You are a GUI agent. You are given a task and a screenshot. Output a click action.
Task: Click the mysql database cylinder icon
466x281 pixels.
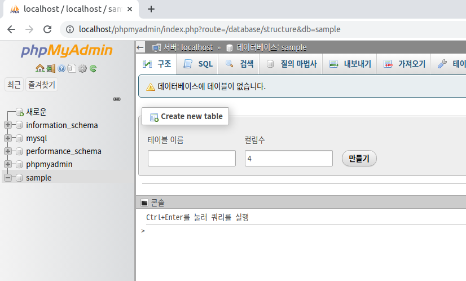(19, 138)
